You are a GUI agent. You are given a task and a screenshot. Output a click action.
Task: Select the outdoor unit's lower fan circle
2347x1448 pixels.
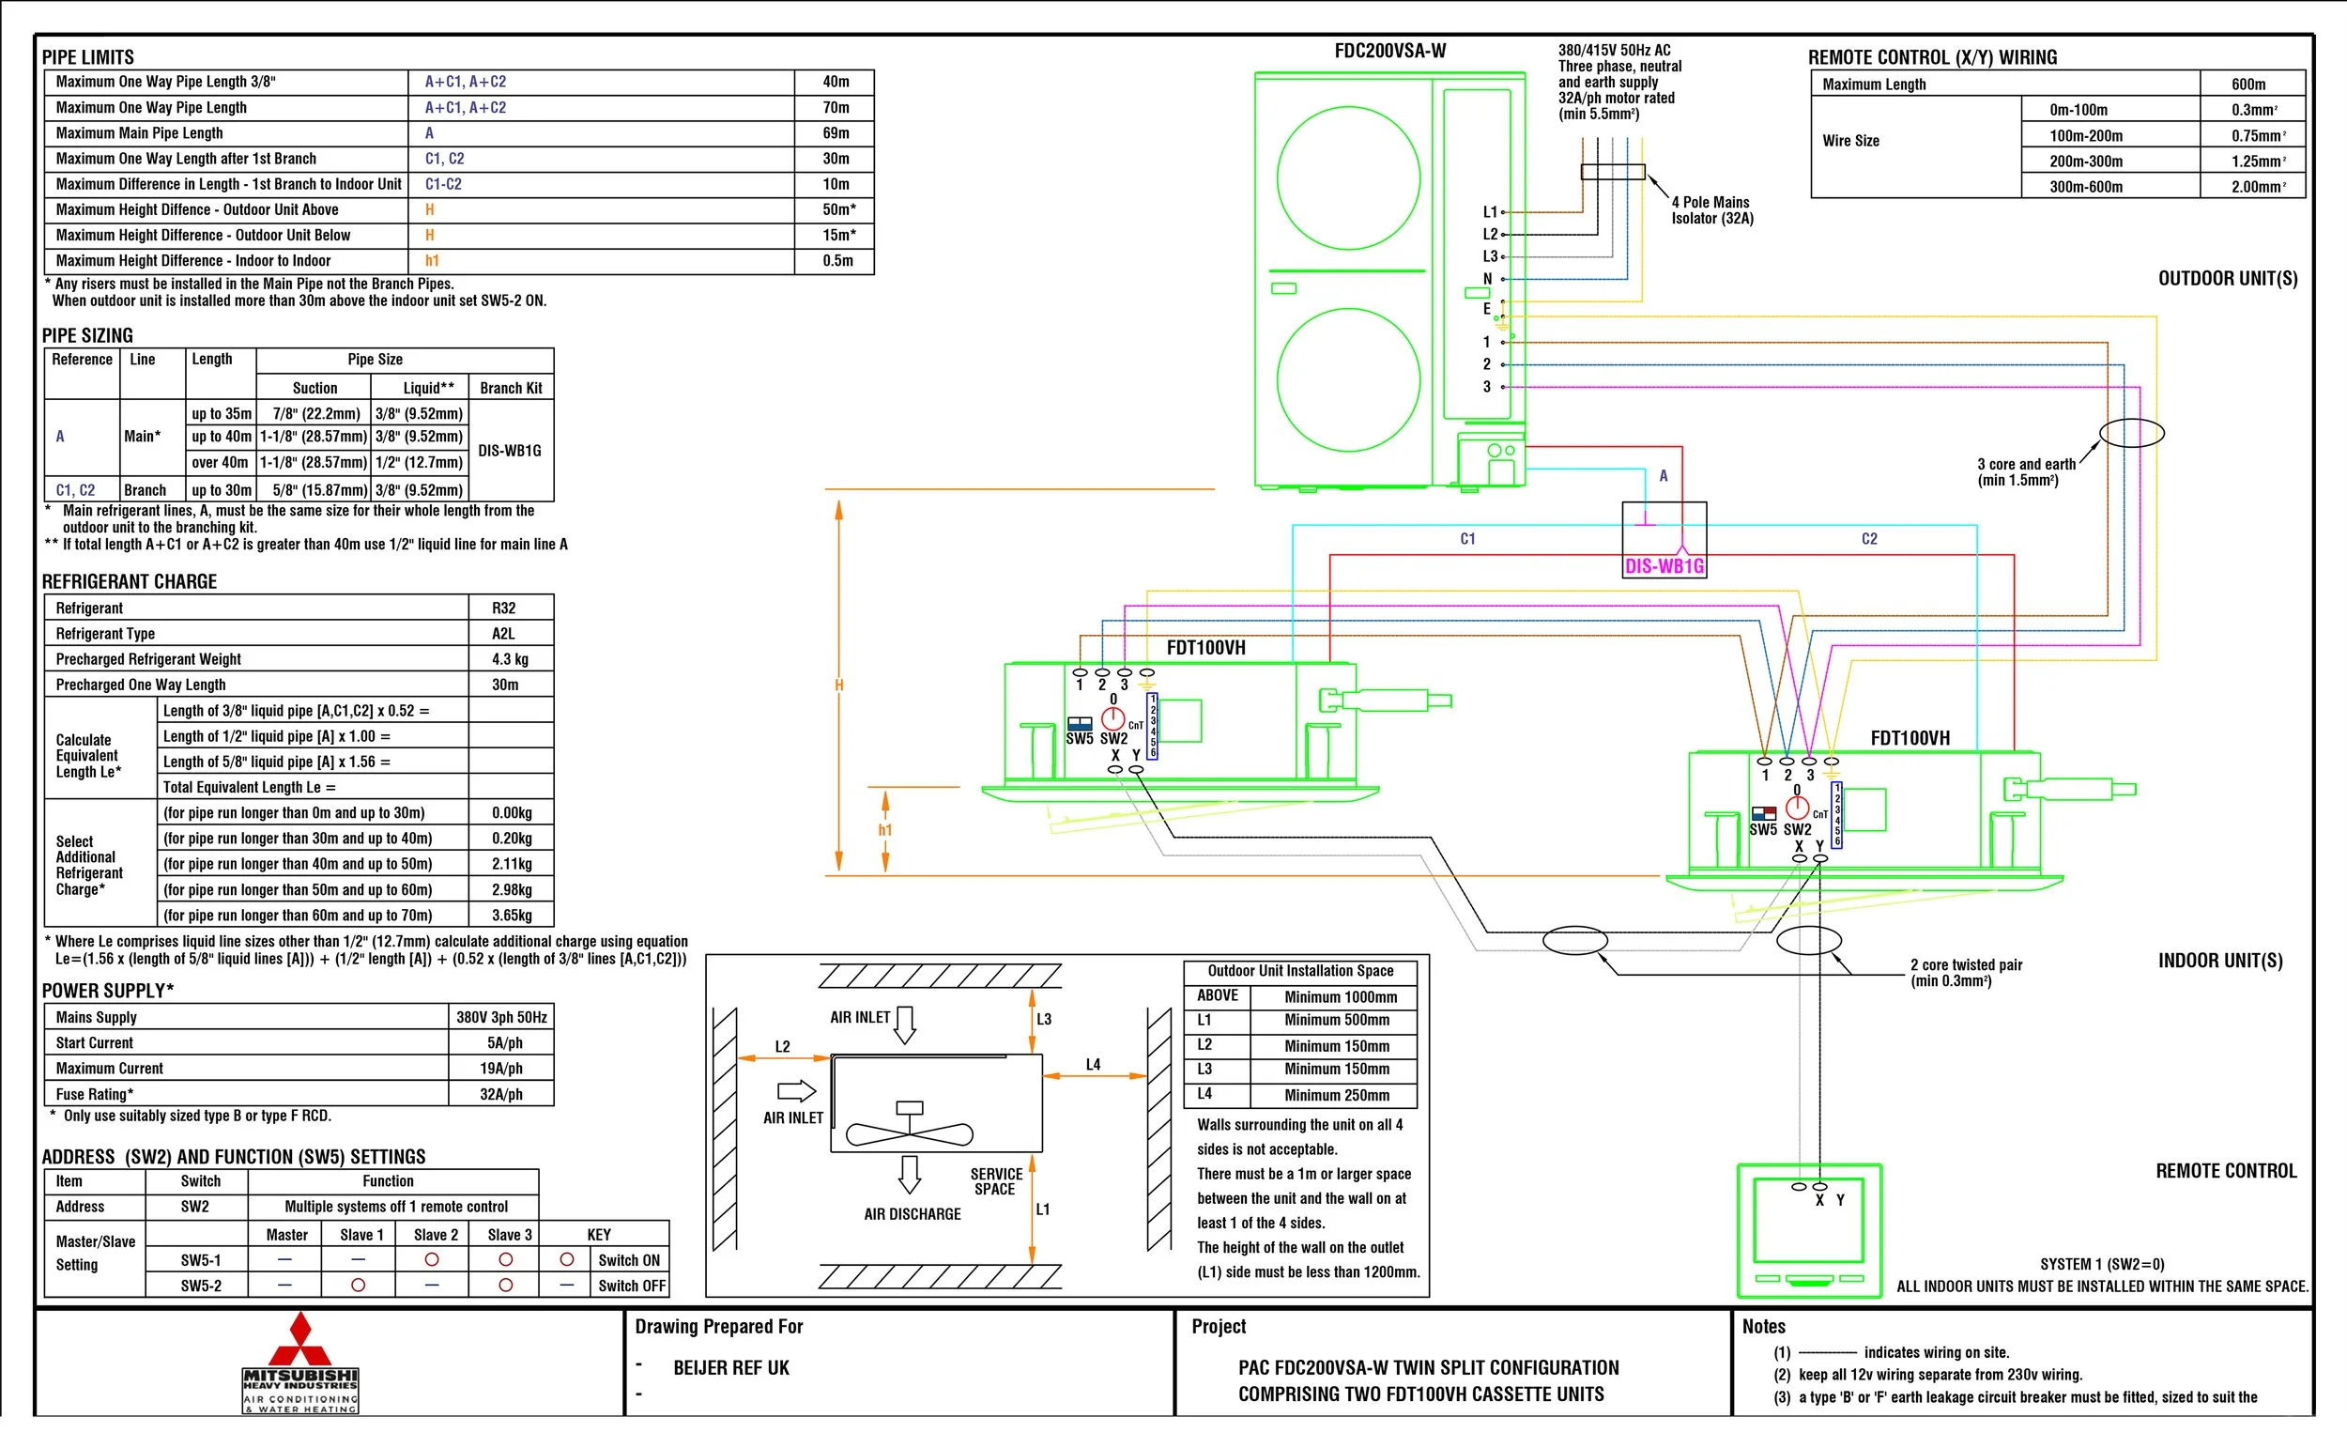coord(1349,380)
